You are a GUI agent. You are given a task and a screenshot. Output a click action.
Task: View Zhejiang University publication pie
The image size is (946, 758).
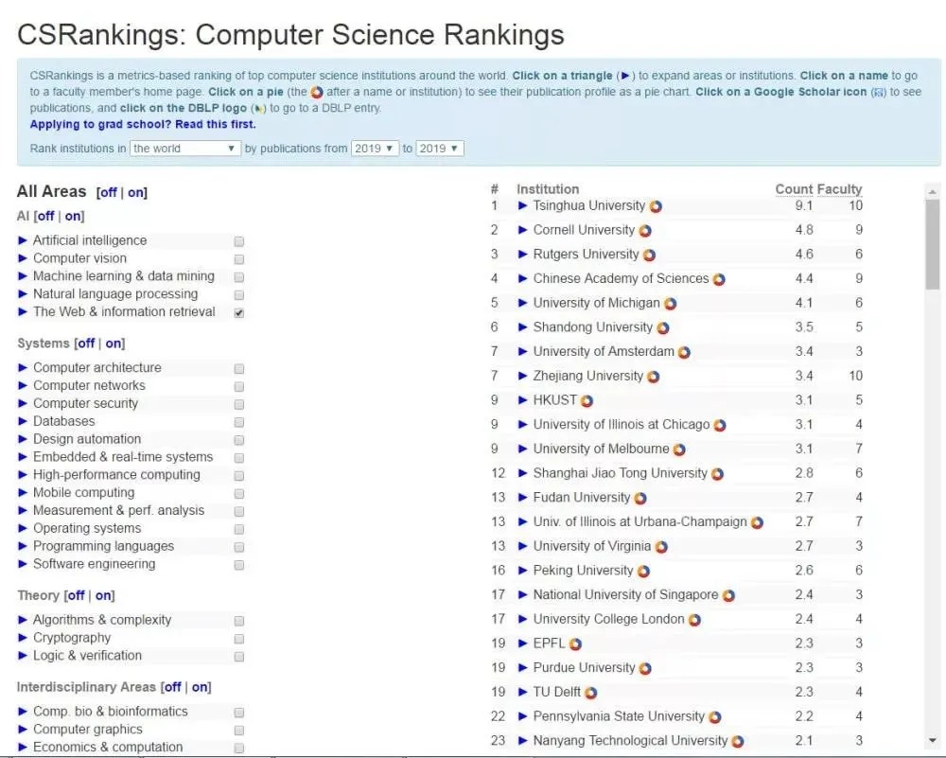pyautogui.click(x=653, y=377)
